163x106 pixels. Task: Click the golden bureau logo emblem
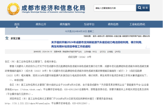tap(13, 9)
